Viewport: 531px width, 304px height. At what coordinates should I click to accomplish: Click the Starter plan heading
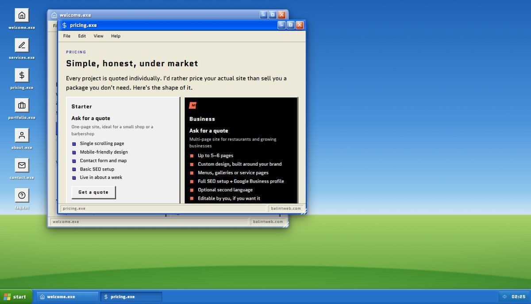[82, 106]
